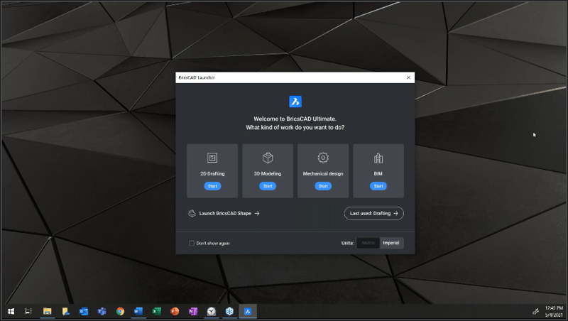Open Excel from the taskbar
The height and width of the screenshot is (321, 568).
[156, 311]
